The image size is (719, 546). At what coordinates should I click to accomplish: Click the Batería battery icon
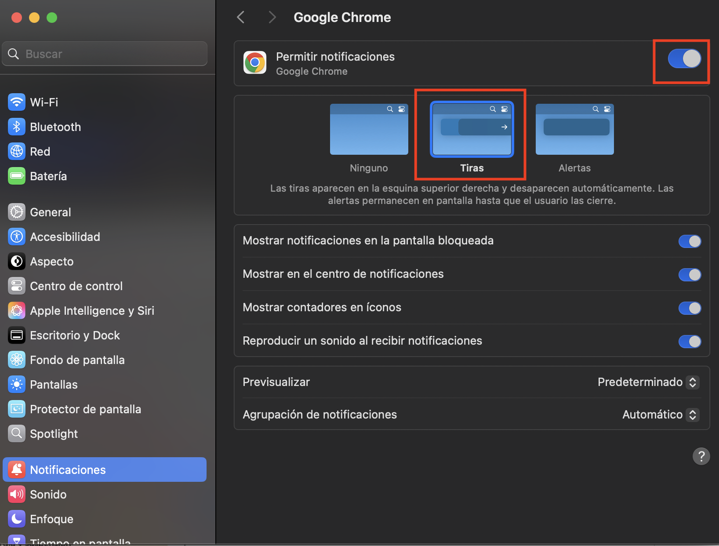point(17,176)
